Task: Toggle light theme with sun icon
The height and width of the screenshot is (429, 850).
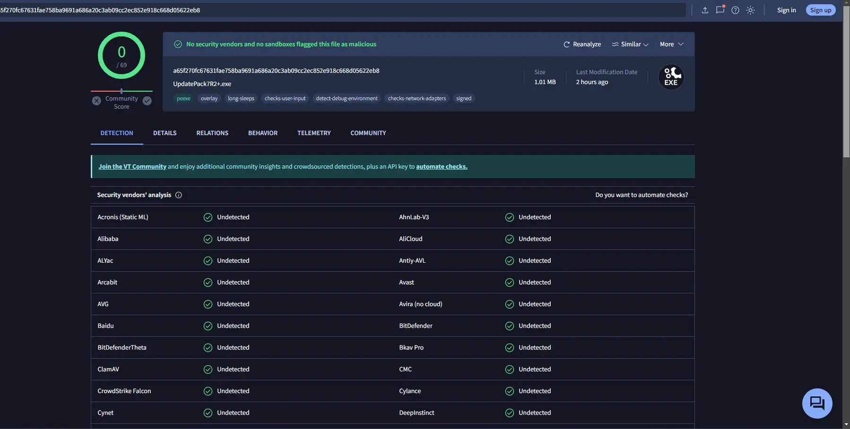Action: point(750,10)
